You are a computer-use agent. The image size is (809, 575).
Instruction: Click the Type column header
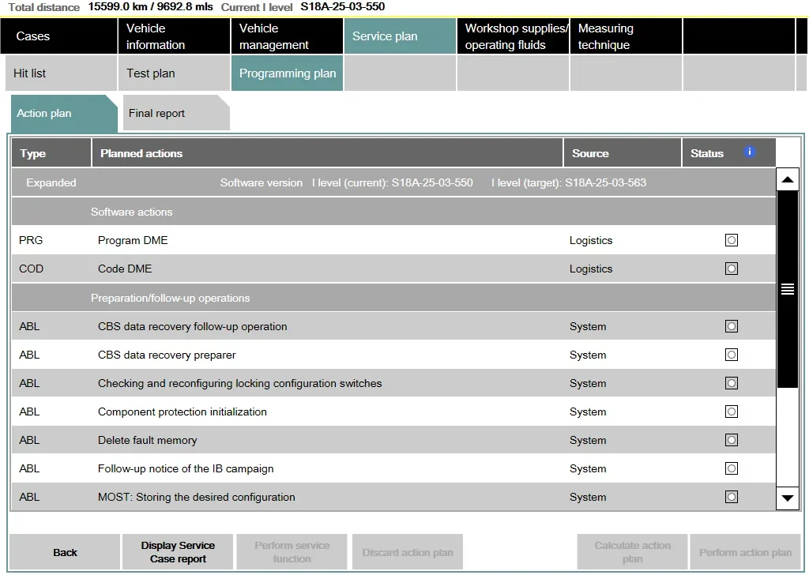click(51, 153)
